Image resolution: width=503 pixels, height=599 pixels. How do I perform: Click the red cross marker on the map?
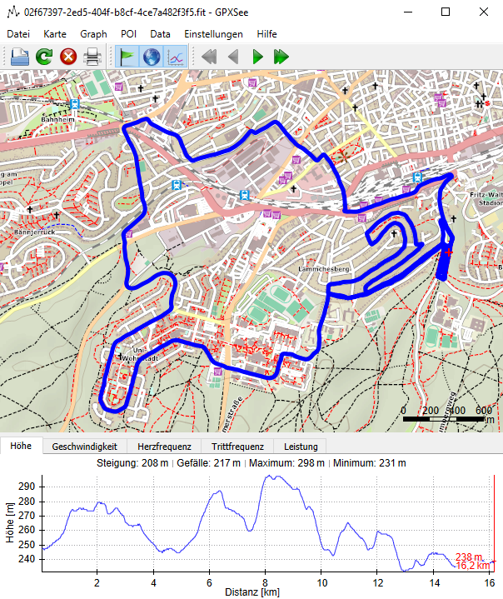pos(448,252)
